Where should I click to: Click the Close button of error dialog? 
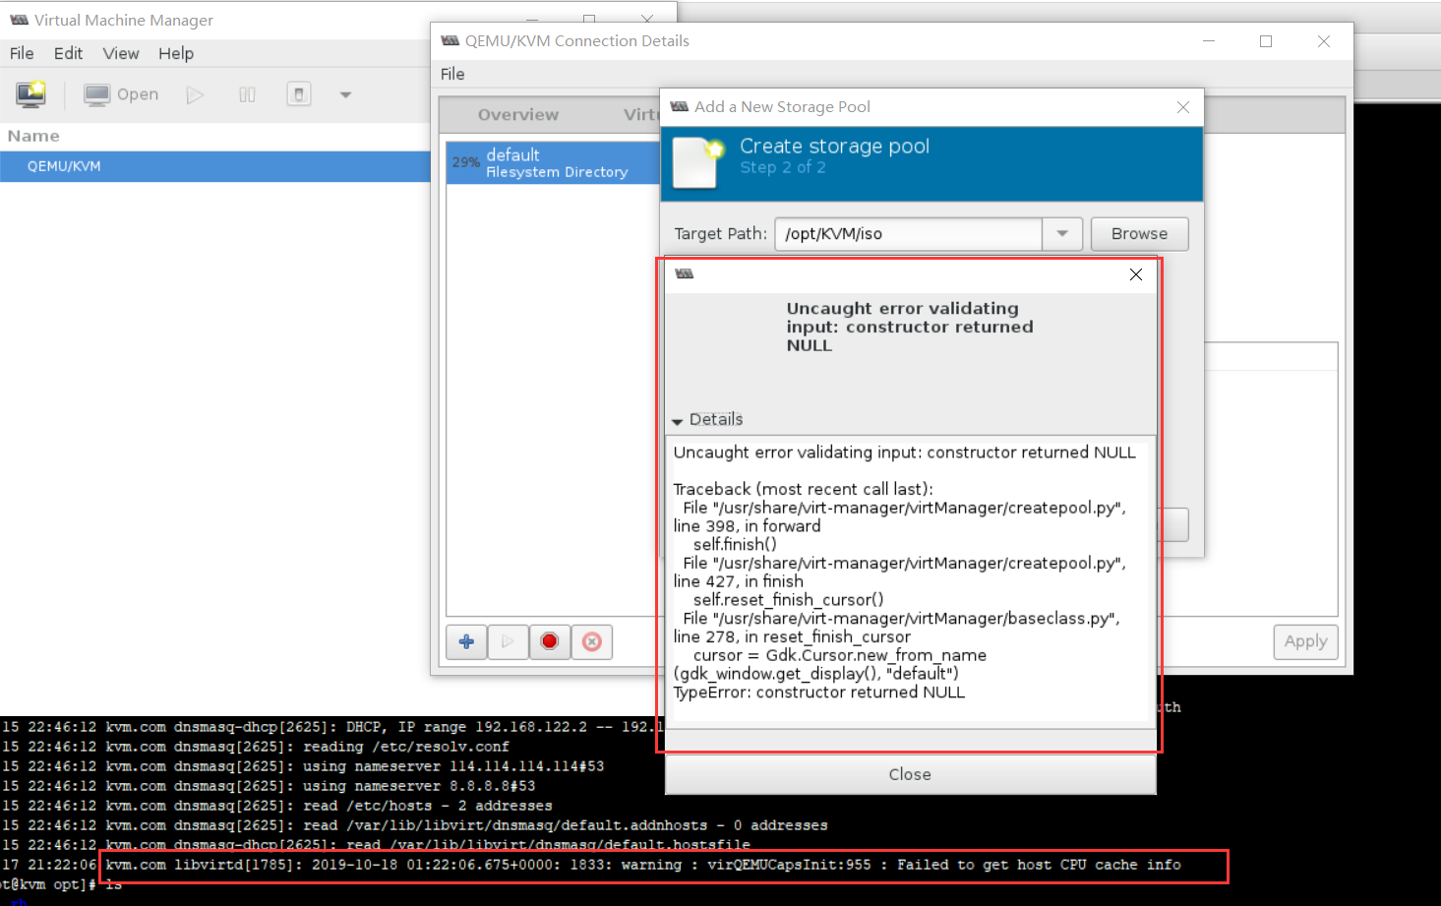point(910,774)
